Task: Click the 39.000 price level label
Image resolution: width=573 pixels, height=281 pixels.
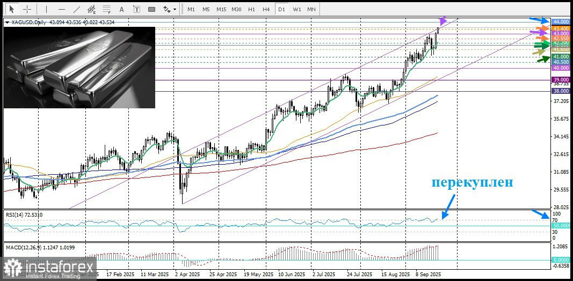Action: pyautogui.click(x=561, y=79)
